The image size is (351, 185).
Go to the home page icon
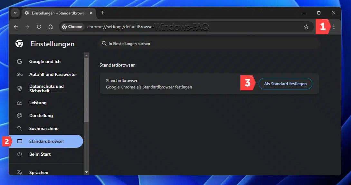[x=51, y=27]
